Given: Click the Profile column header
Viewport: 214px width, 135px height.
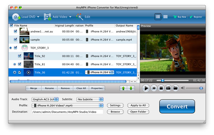Looking at the screenshot, I should pyautogui.click(x=89, y=26).
